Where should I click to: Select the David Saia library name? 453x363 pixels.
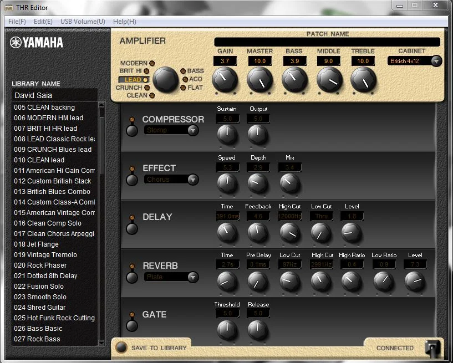click(54, 95)
